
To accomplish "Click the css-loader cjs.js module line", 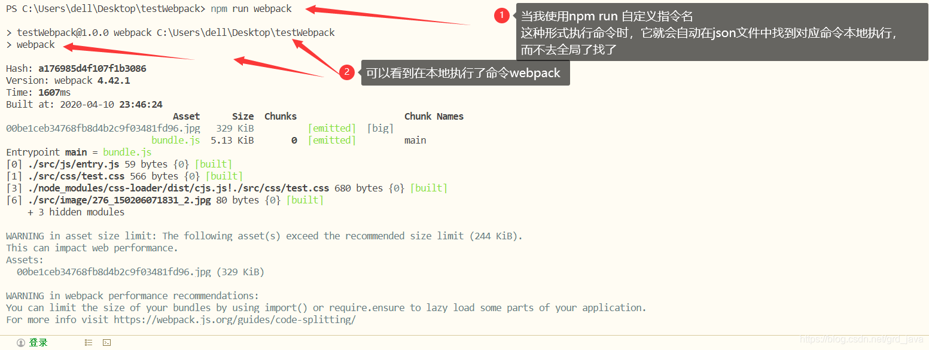I will pos(227,188).
